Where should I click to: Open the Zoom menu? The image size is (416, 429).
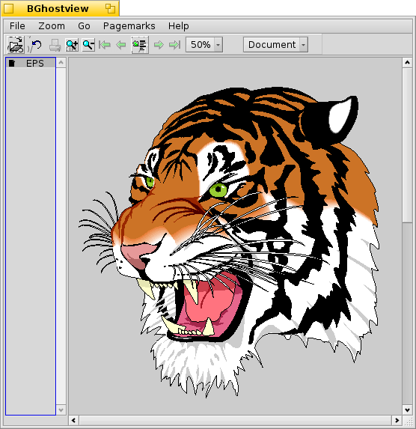pos(52,26)
